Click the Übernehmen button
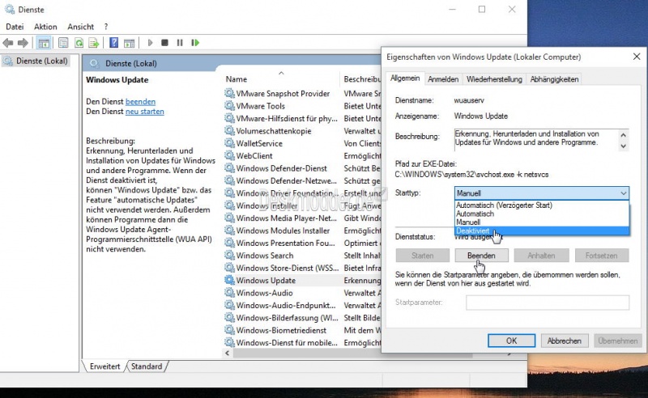 [617, 341]
